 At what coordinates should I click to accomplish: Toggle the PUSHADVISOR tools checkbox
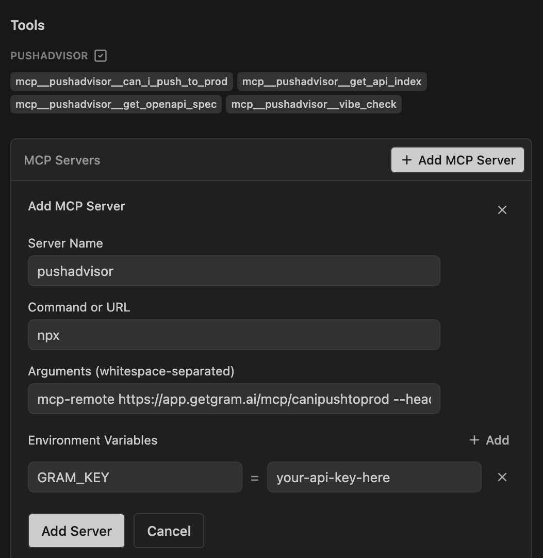(x=101, y=56)
